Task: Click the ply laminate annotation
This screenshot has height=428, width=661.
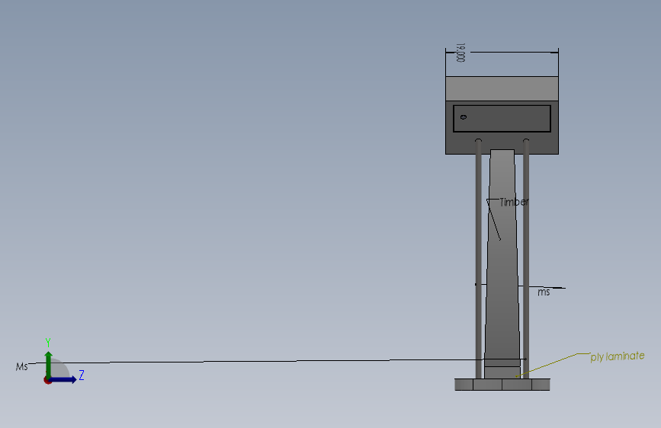Action: click(x=617, y=356)
